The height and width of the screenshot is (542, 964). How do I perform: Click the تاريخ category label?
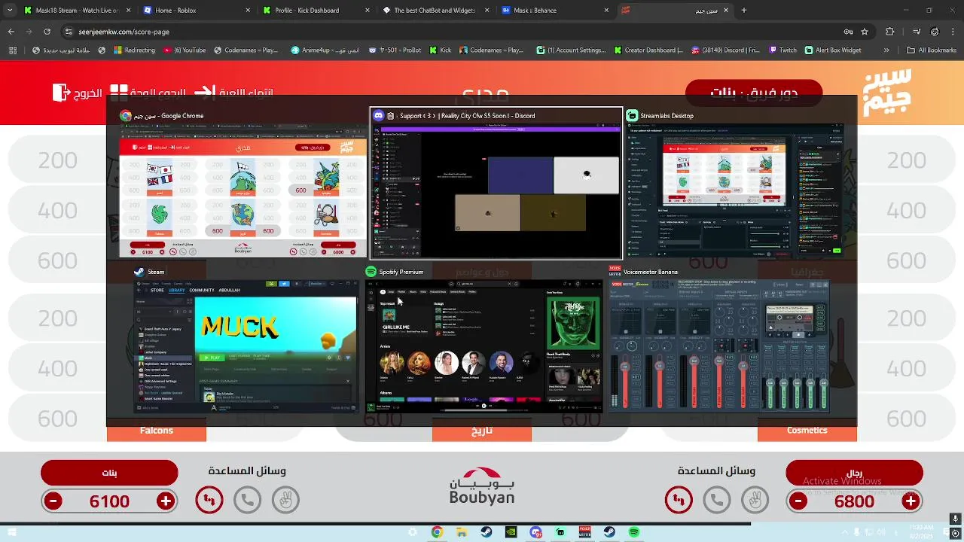coord(482,431)
